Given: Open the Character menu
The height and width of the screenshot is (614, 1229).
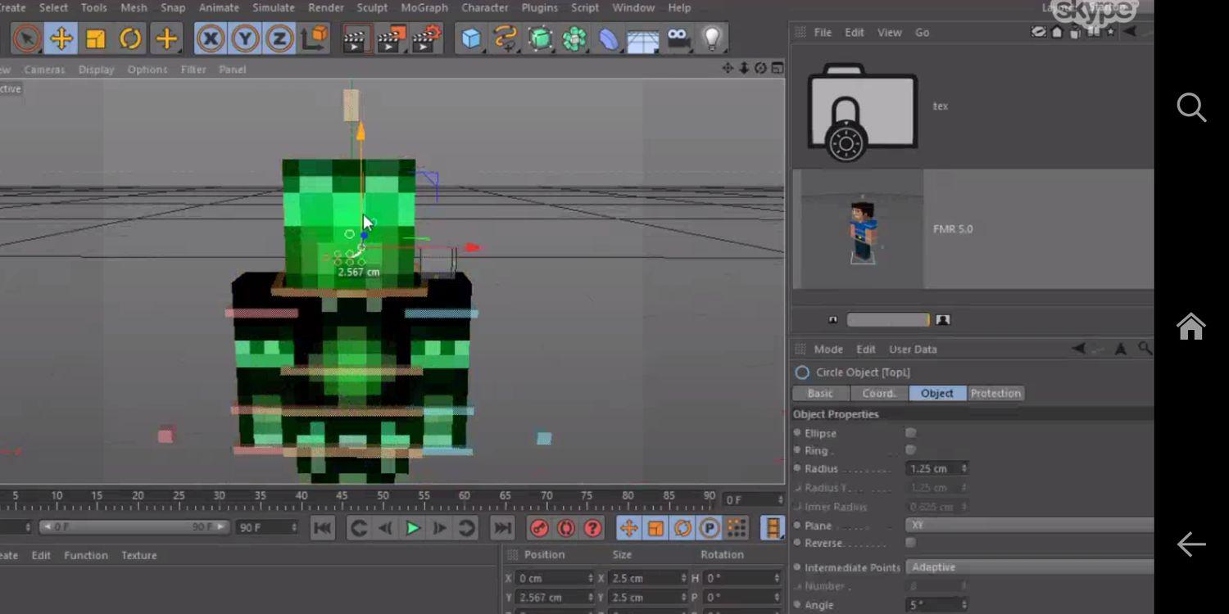Looking at the screenshot, I should [485, 7].
